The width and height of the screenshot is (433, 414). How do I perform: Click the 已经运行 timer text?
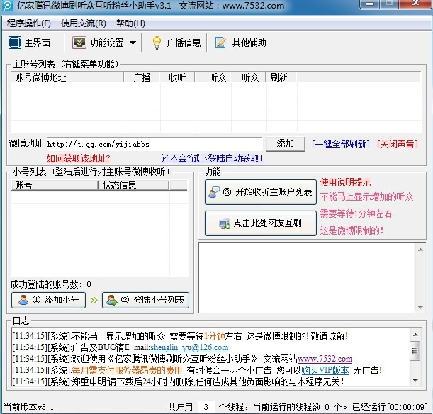[390, 407]
